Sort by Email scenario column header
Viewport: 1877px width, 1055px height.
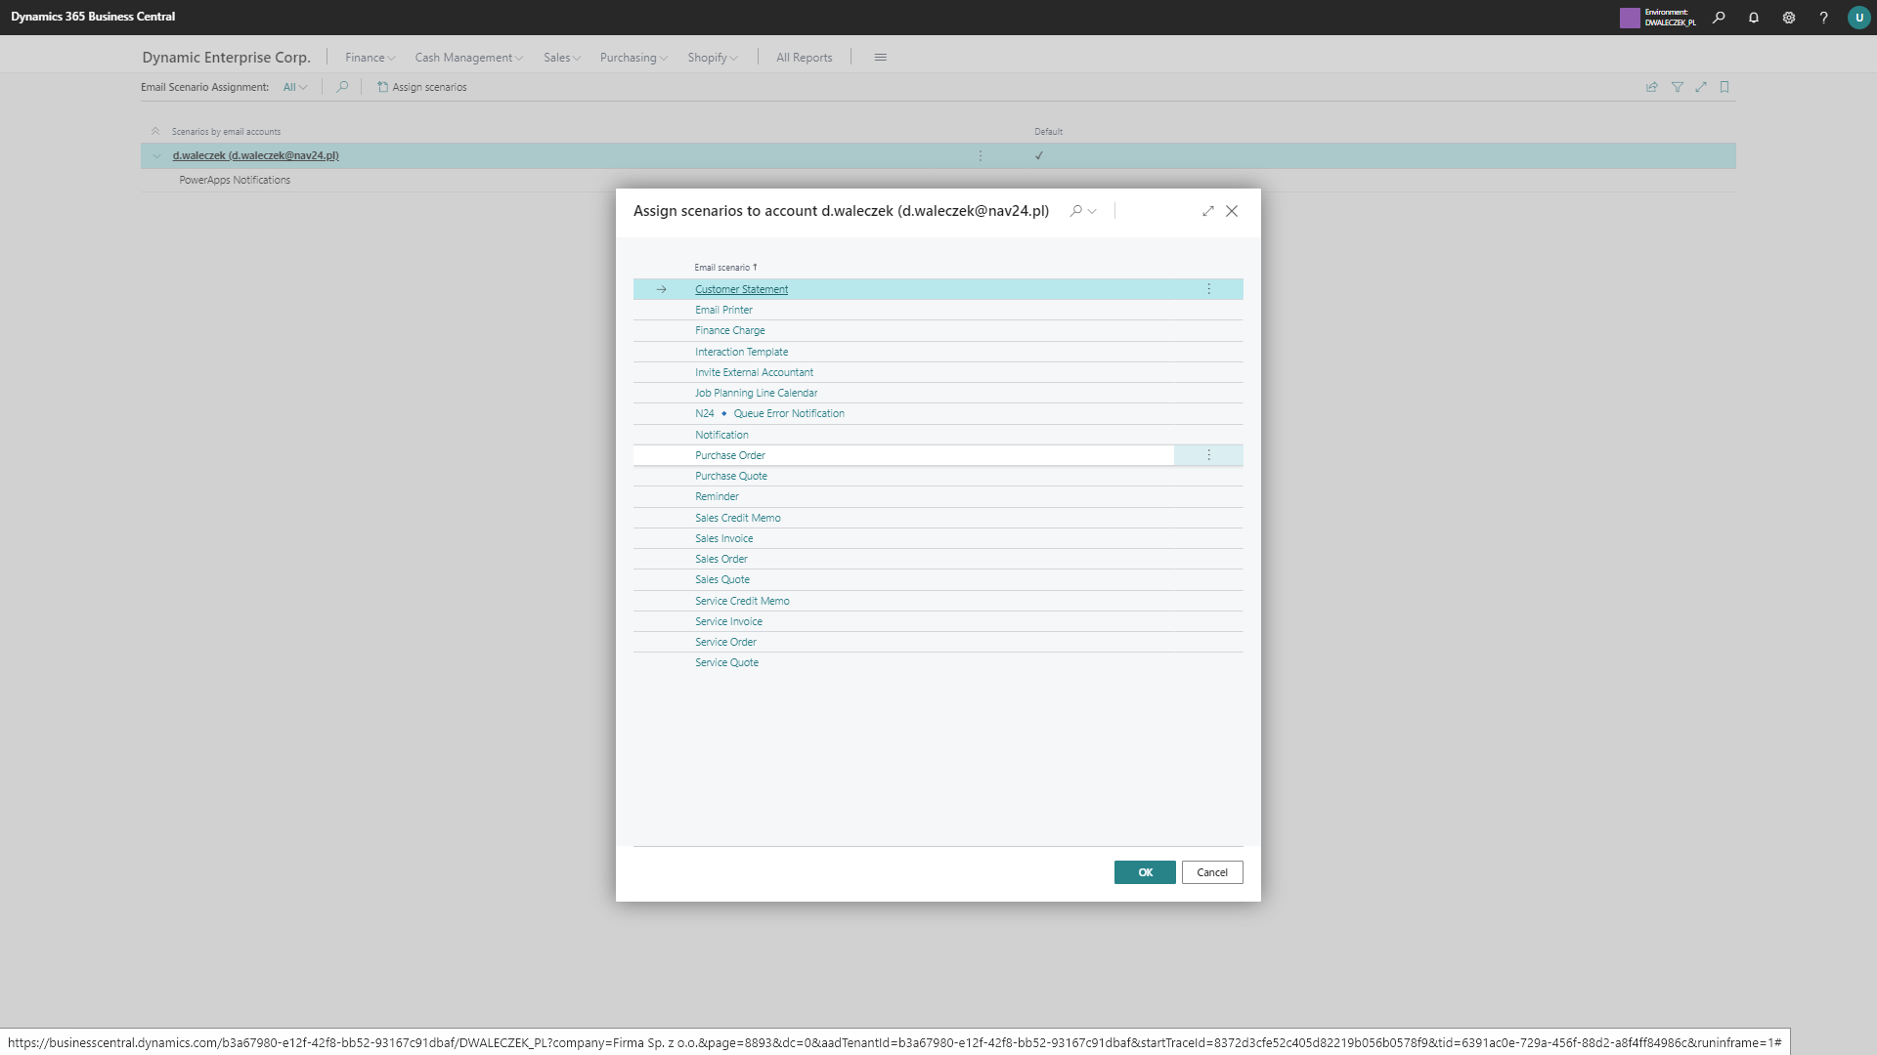click(725, 268)
